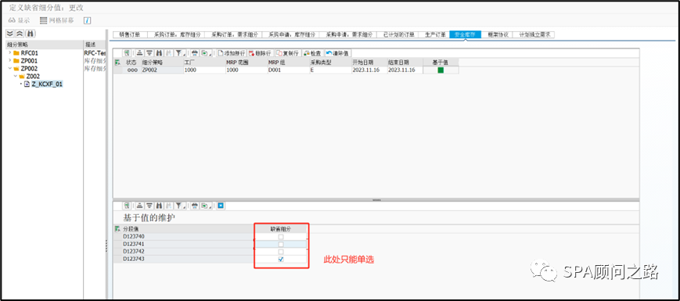The width and height of the screenshot is (680, 301).
Task: Click sort ascending icon in upper grid toolbar
Action: 139,53
